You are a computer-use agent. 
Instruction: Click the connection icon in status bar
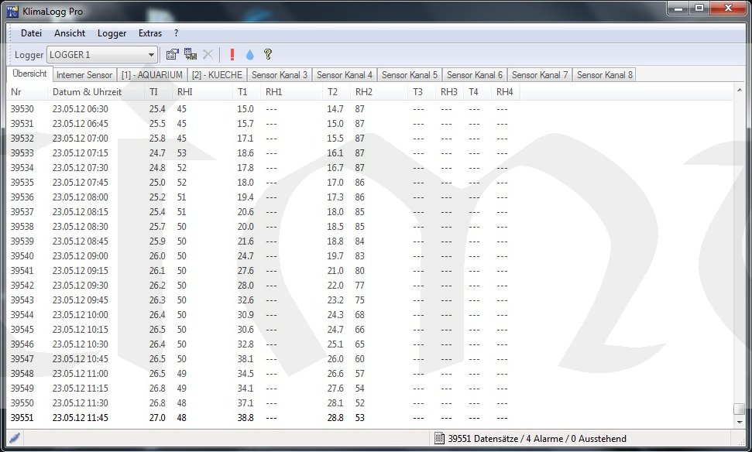click(15, 438)
